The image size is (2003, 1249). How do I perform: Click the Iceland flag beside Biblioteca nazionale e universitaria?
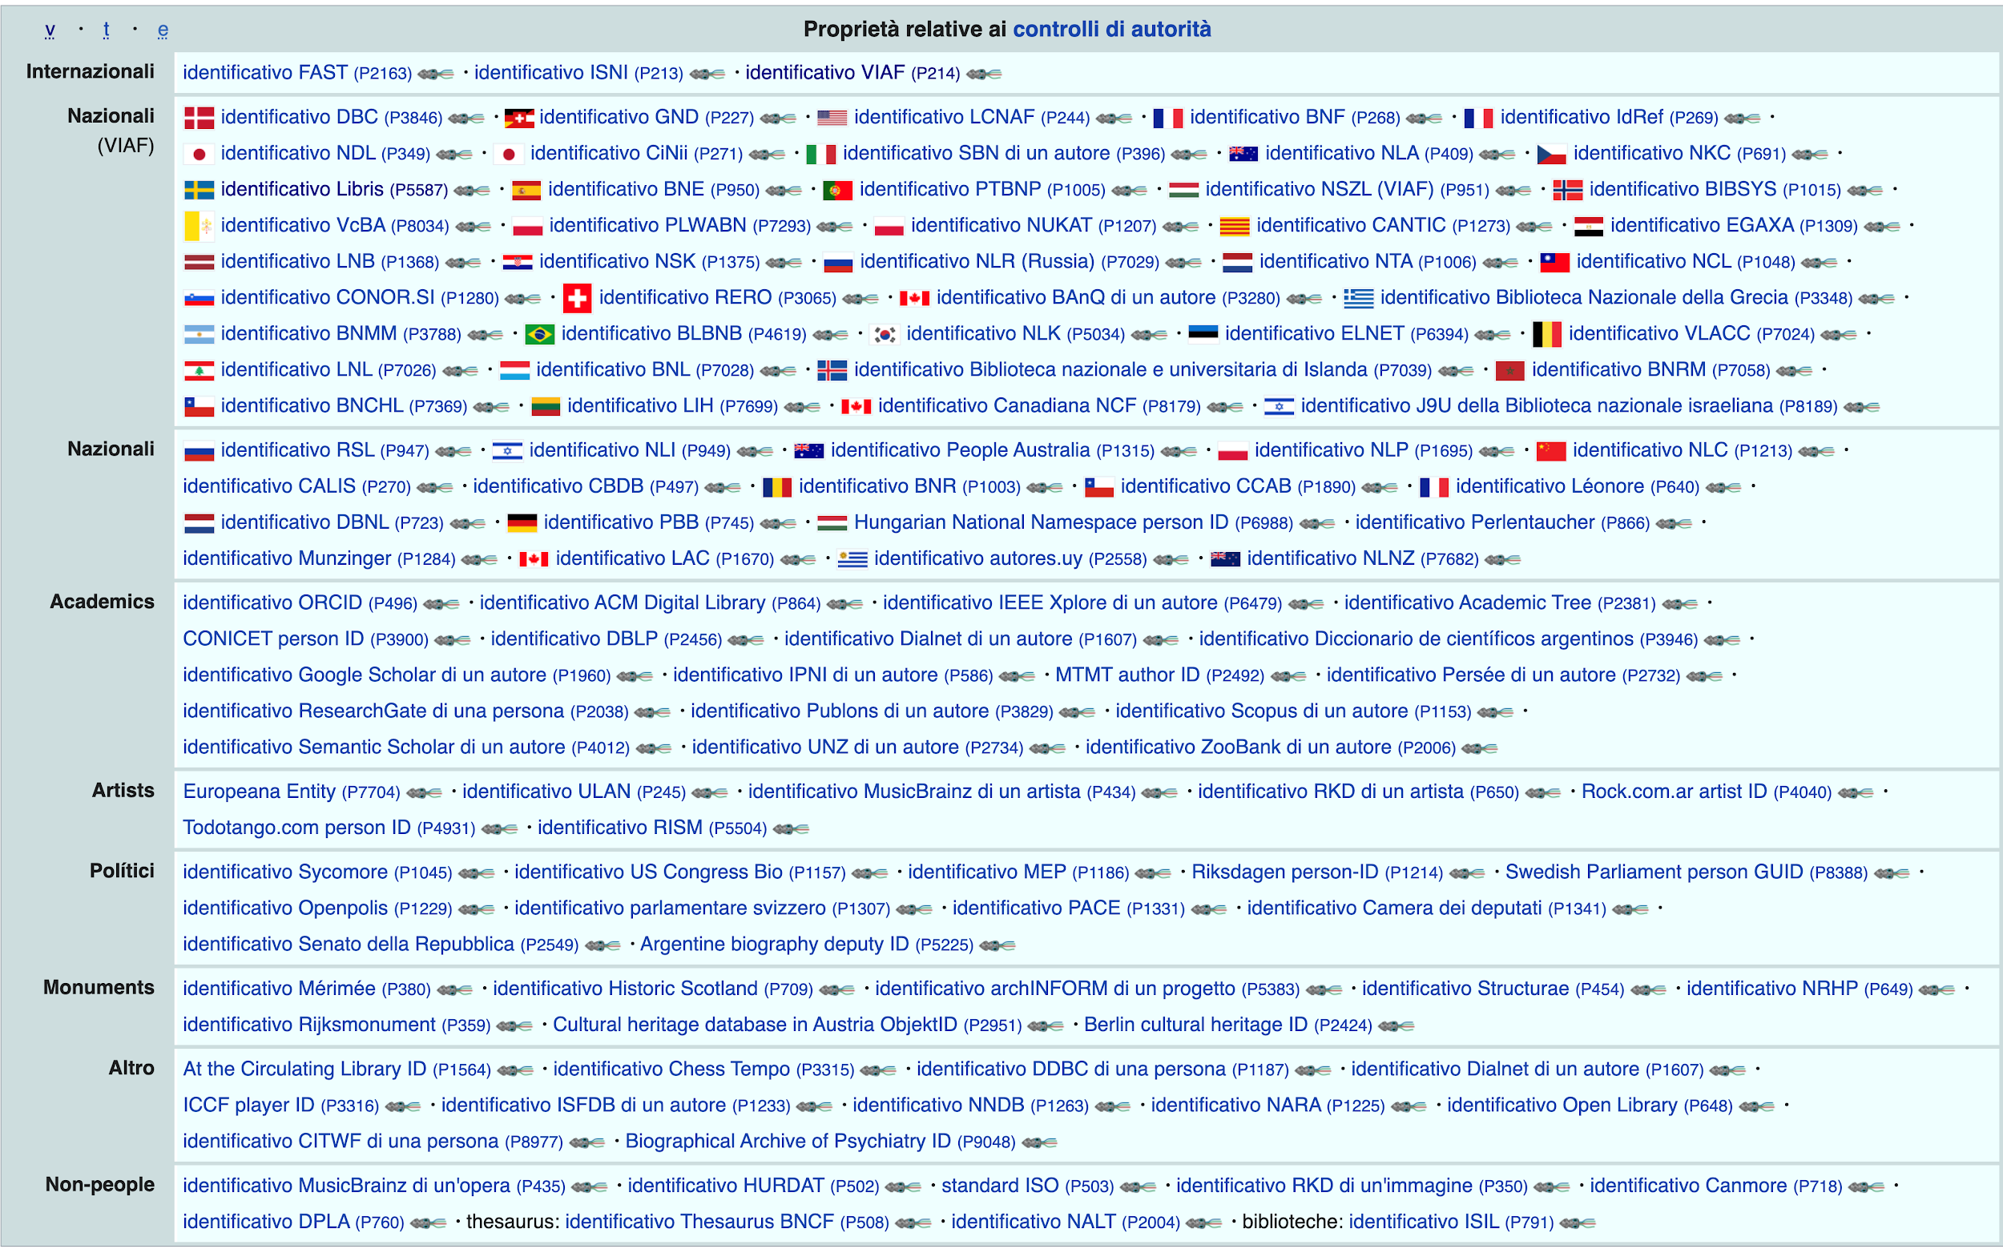point(832,370)
